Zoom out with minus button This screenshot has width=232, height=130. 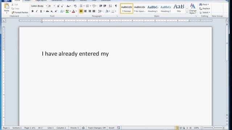(202, 128)
